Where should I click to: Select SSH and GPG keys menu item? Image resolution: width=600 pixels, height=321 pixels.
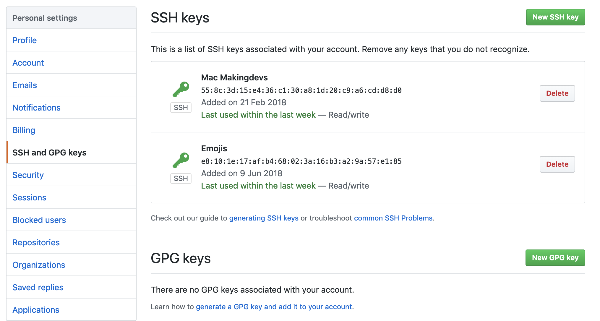click(49, 153)
